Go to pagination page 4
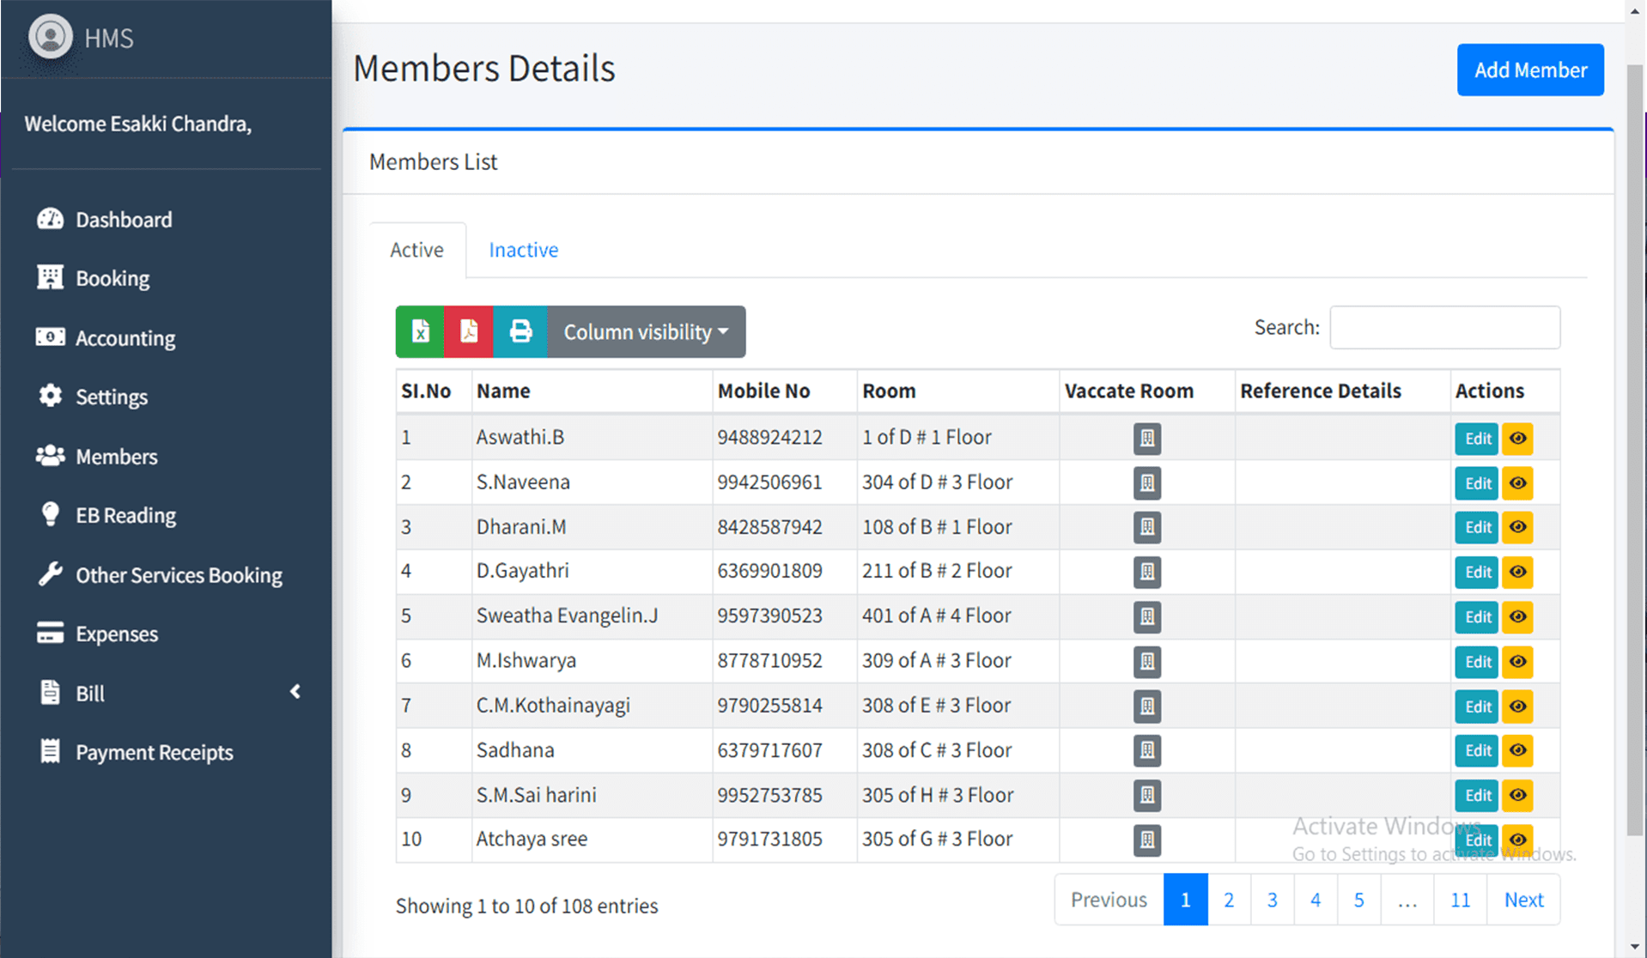The width and height of the screenshot is (1647, 958). coord(1316,900)
